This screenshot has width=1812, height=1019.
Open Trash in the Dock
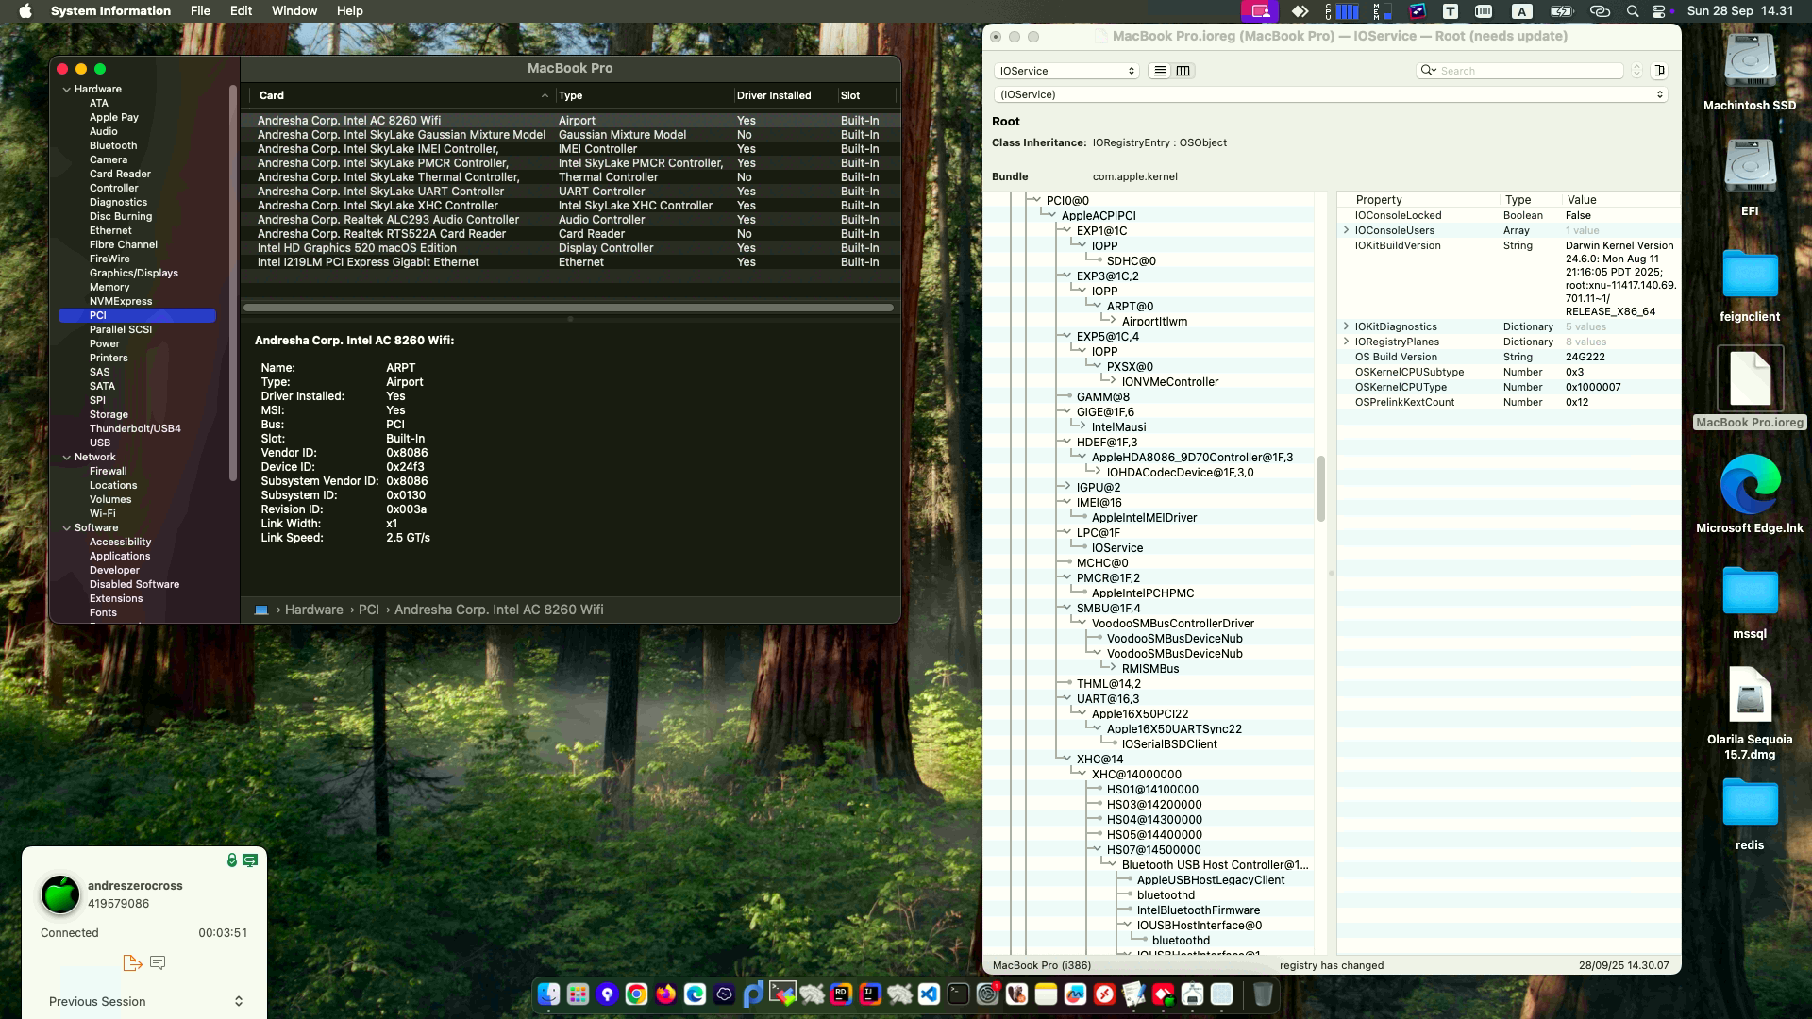(x=1263, y=994)
